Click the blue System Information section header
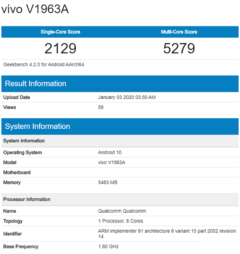Image resolution: width=240 pixels, height=254 pixels. coord(38,126)
